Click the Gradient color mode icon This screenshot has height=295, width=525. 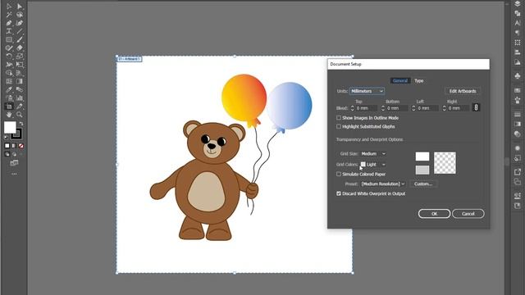(14, 146)
